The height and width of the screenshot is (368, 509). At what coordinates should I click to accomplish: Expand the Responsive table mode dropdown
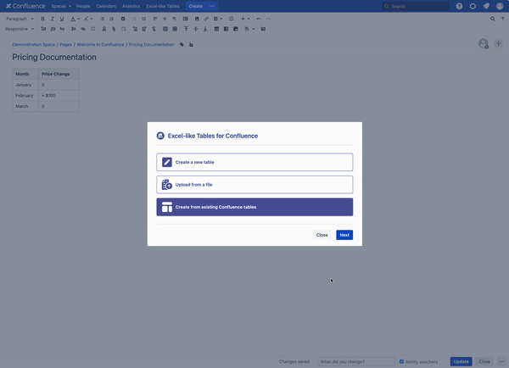pos(20,29)
